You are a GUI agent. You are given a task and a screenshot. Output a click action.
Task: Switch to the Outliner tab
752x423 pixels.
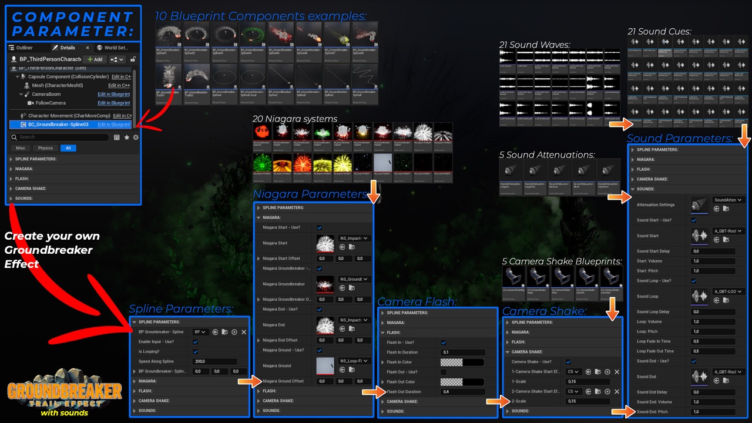tap(25, 48)
